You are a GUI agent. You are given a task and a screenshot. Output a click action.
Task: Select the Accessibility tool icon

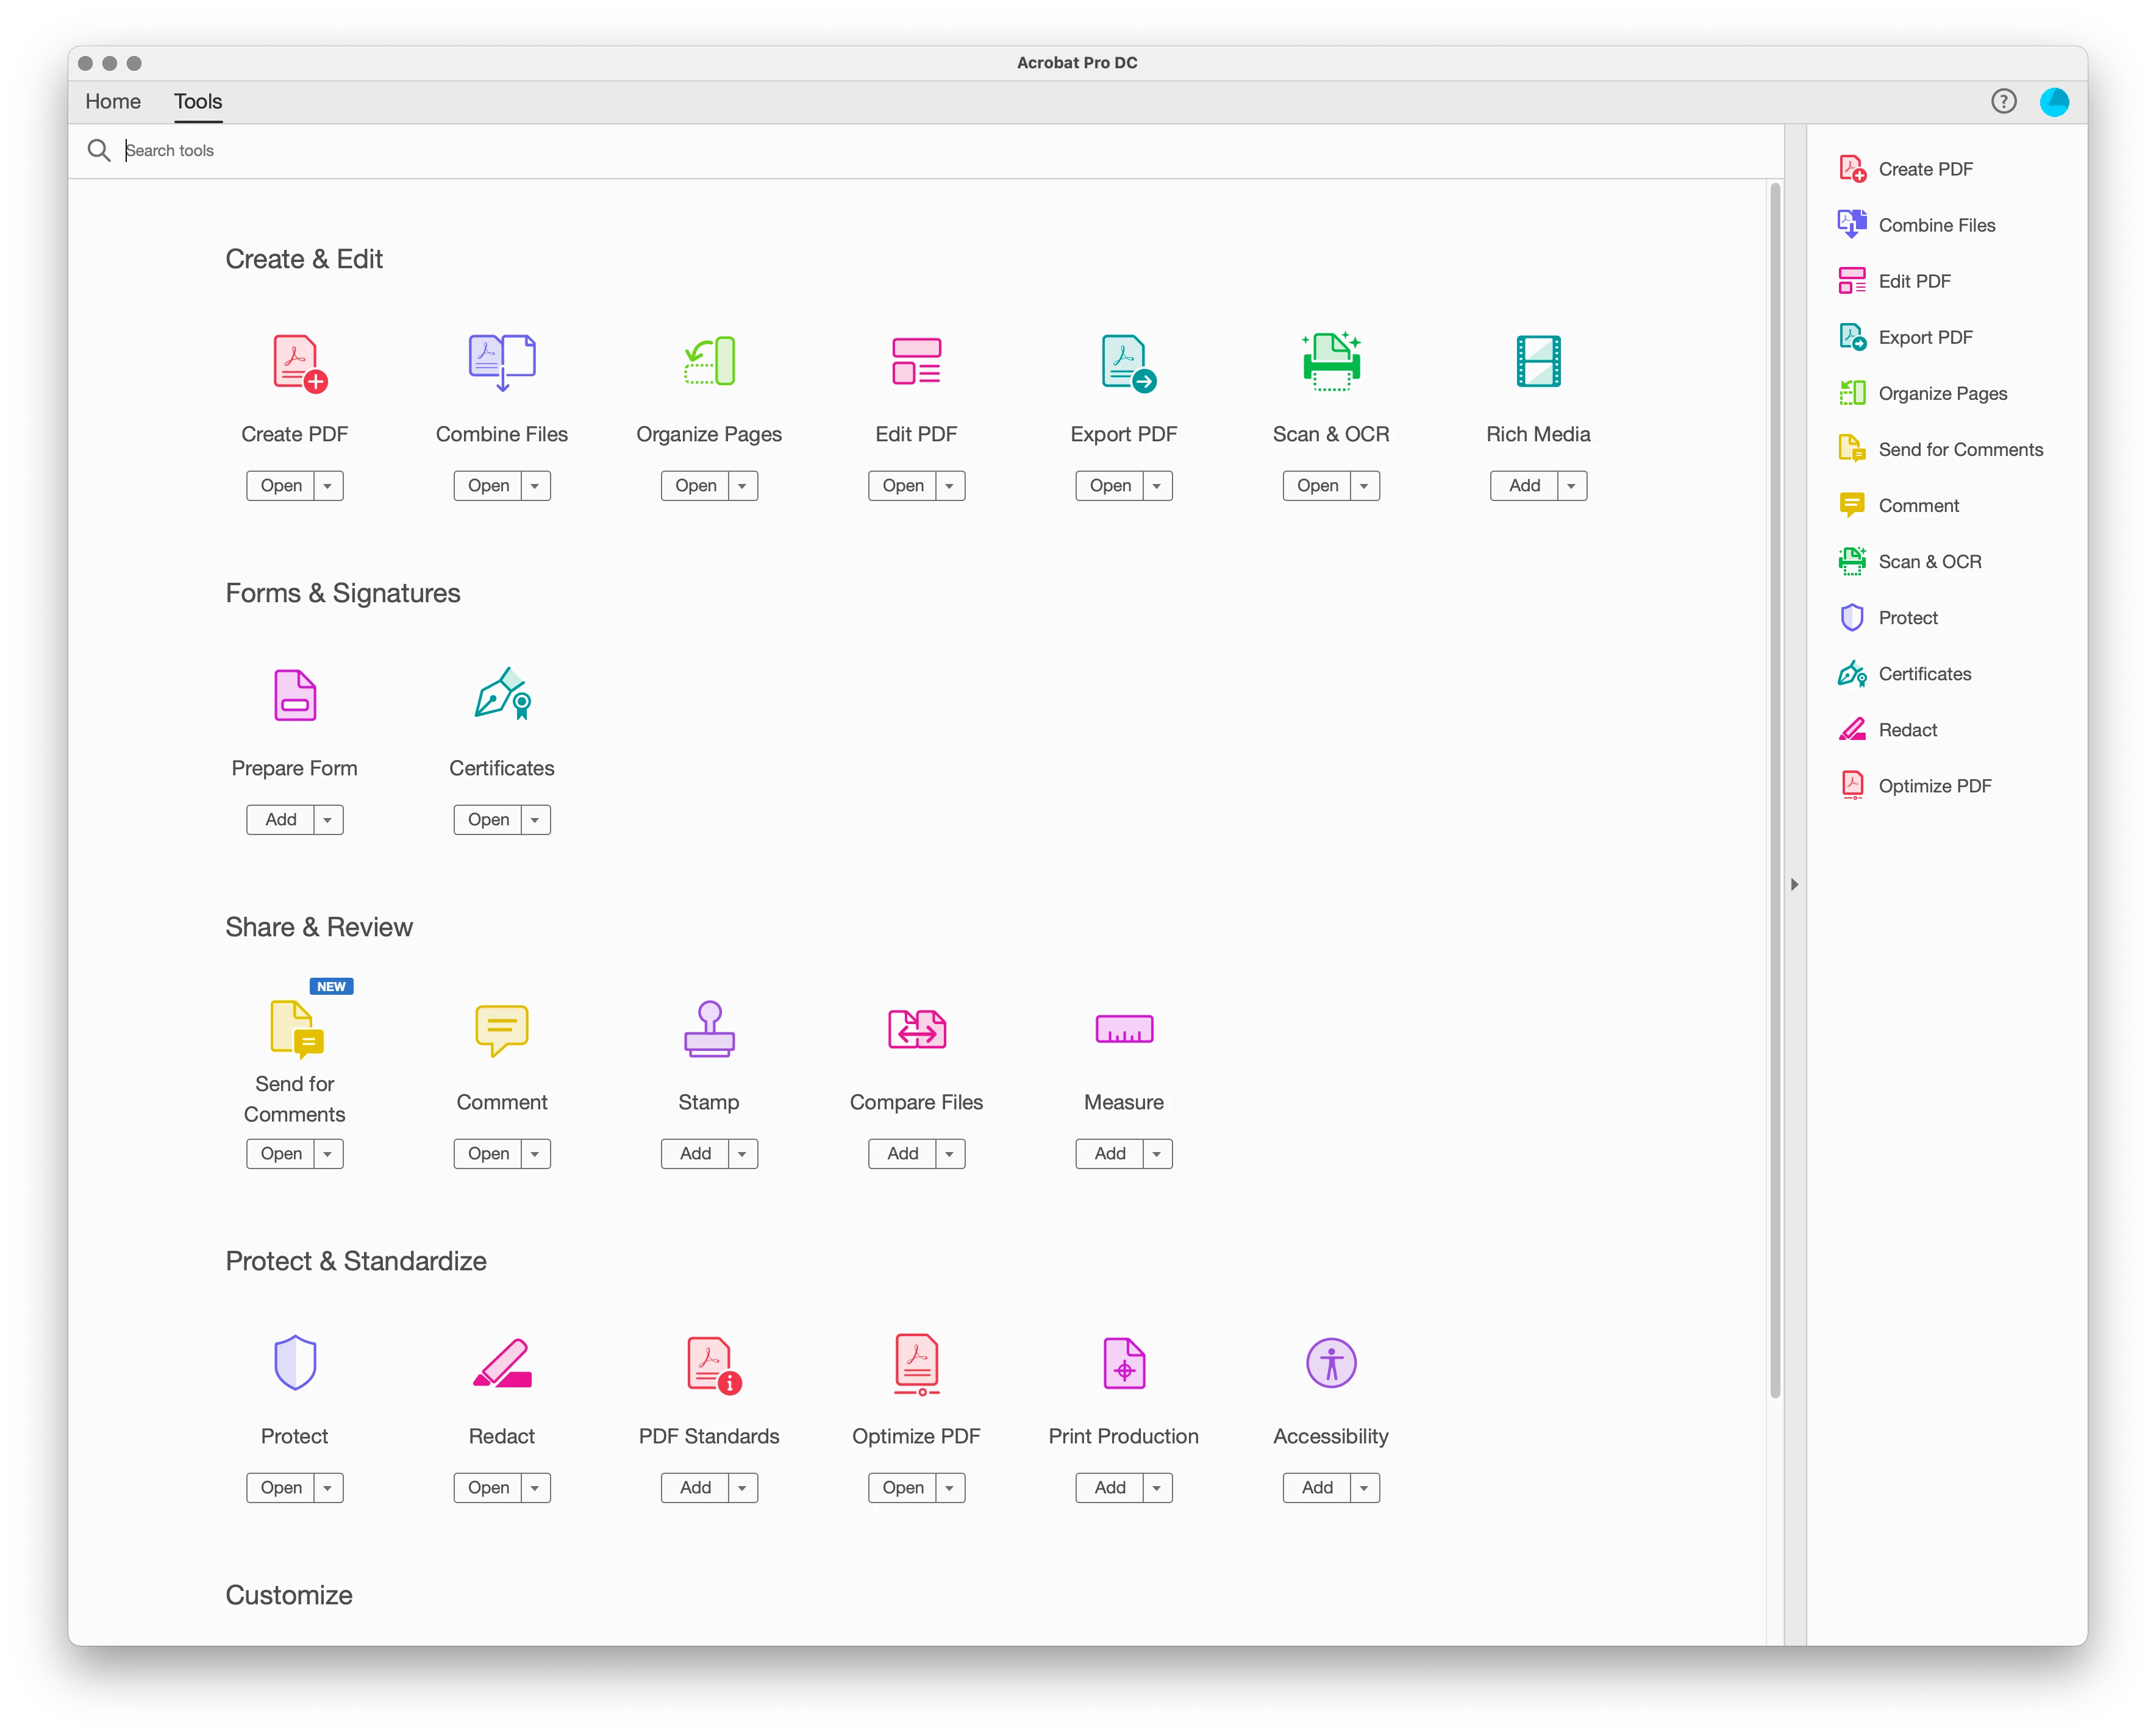pyautogui.click(x=1330, y=1363)
